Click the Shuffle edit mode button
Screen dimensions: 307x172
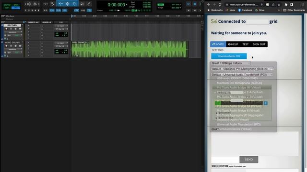[7, 5]
